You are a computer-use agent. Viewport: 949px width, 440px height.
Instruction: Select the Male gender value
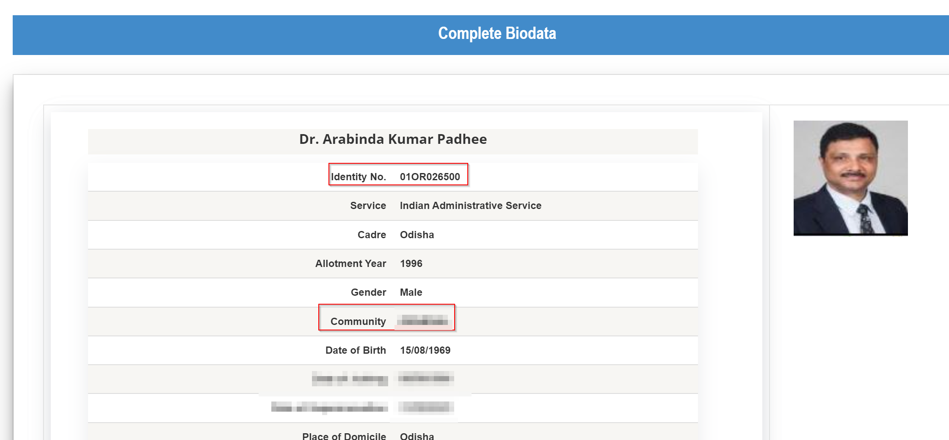click(x=411, y=292)
